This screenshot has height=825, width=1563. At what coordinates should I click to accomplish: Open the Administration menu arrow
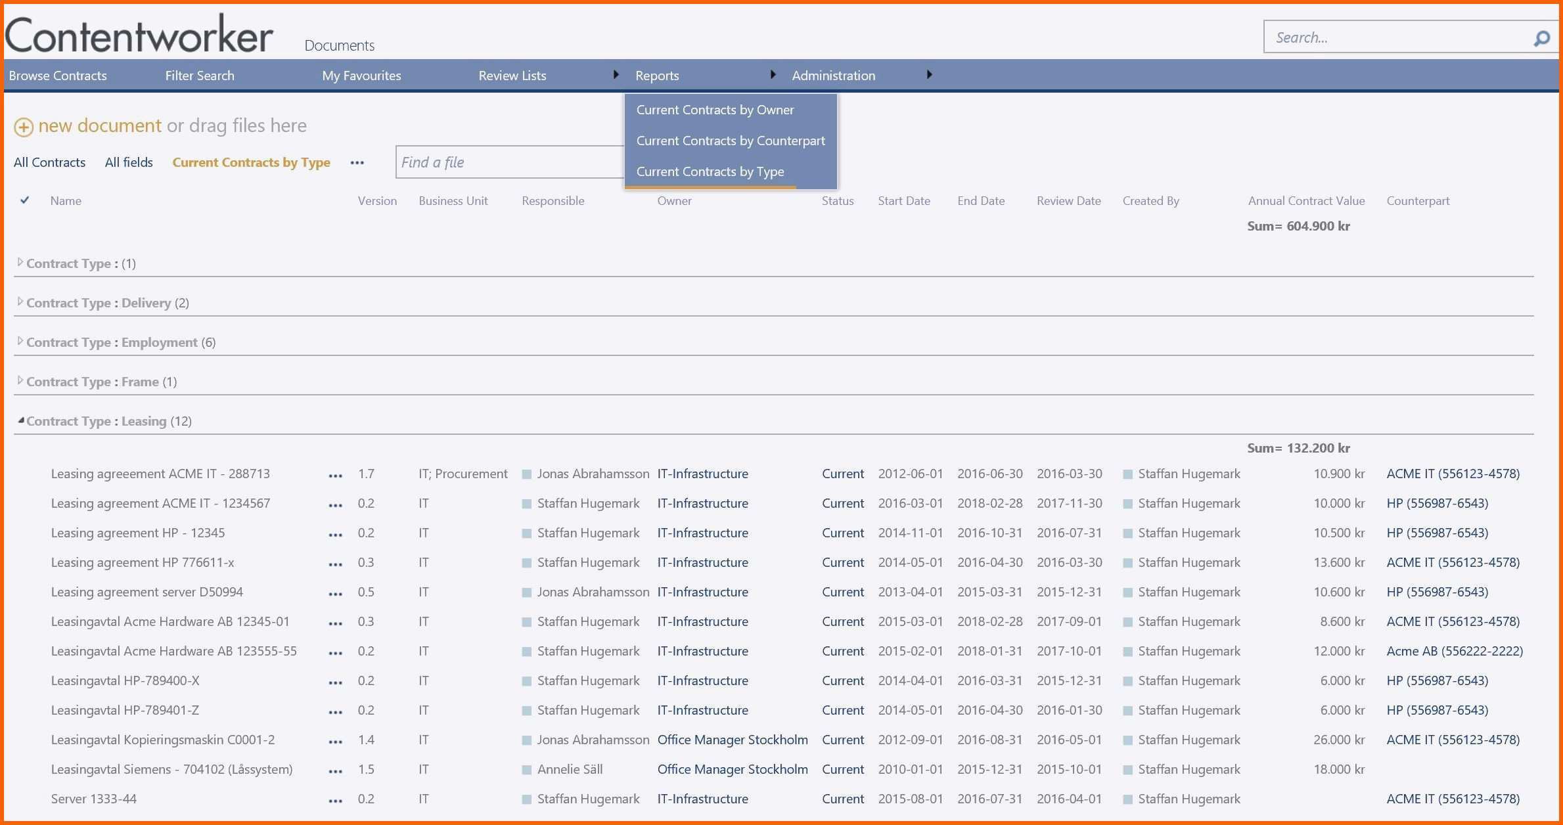coord(929,75)
